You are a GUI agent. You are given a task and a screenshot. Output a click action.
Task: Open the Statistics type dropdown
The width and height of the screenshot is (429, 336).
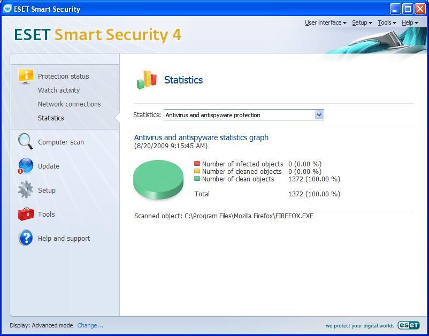point(319,115)
